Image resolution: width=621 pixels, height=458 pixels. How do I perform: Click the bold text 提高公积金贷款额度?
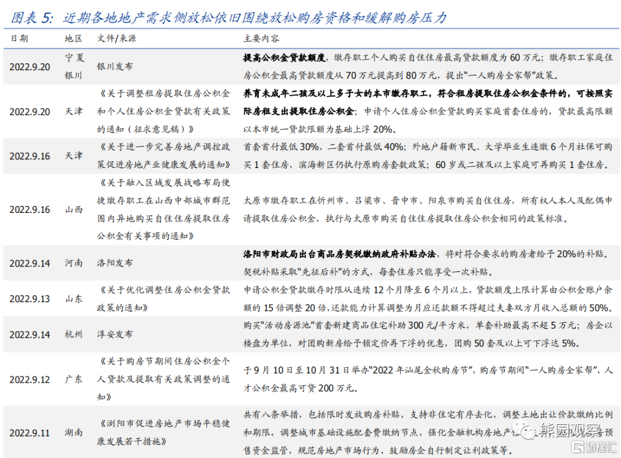tap(284, 58)
